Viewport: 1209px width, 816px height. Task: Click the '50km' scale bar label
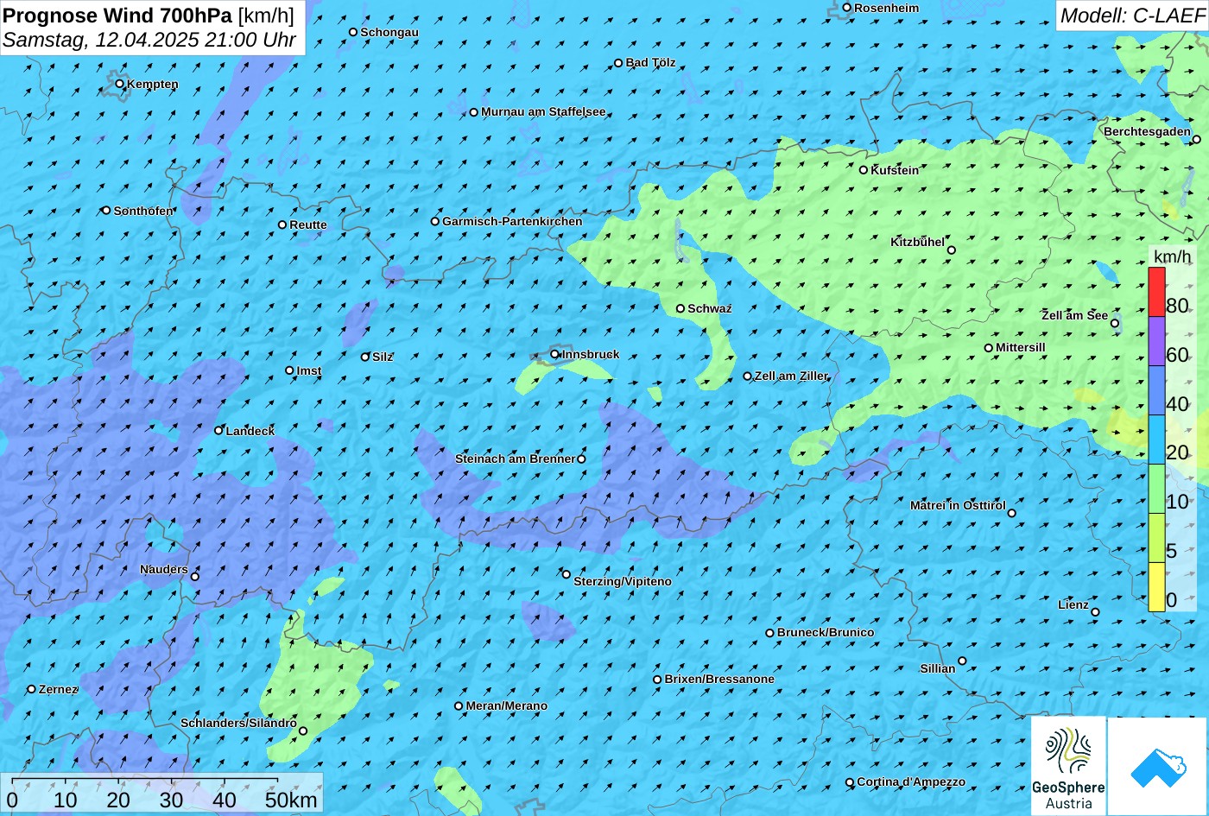tap(291, 800)
